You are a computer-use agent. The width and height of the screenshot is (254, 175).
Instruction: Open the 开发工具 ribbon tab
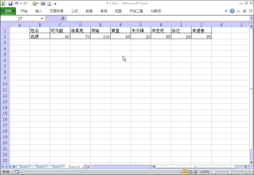click(136, 11)
